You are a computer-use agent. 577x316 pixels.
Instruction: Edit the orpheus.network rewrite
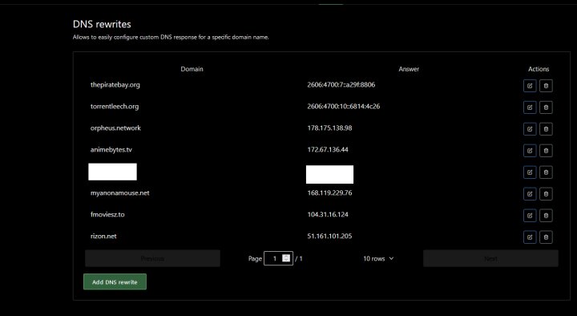pos(530,129)
